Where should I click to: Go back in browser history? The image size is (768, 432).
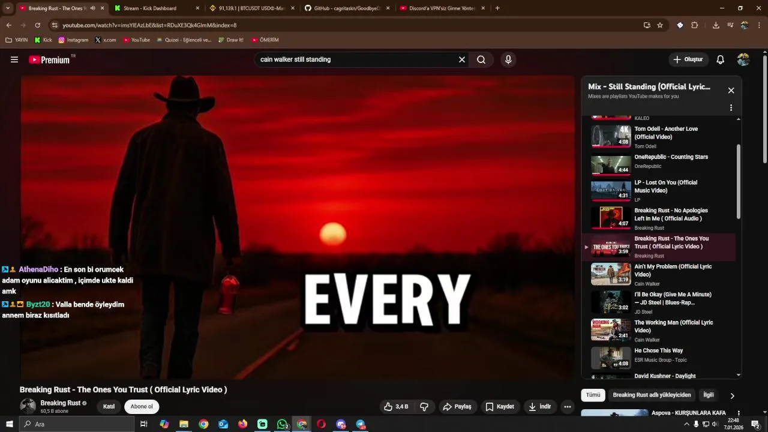tap(9, 25)
